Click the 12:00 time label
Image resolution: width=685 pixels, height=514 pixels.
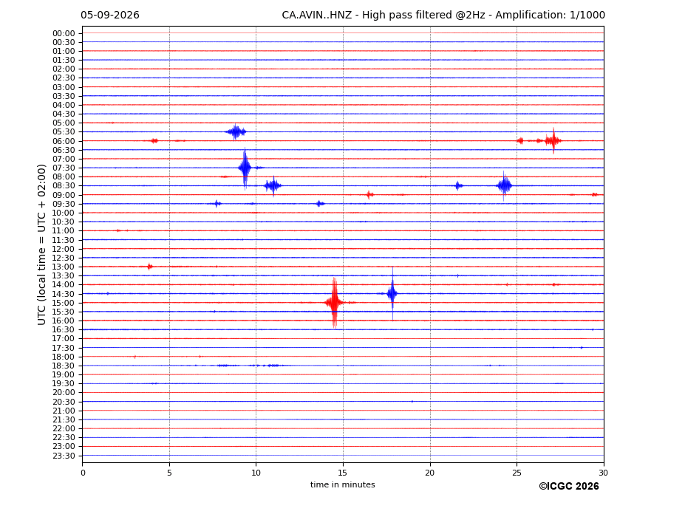coord(64,249)
